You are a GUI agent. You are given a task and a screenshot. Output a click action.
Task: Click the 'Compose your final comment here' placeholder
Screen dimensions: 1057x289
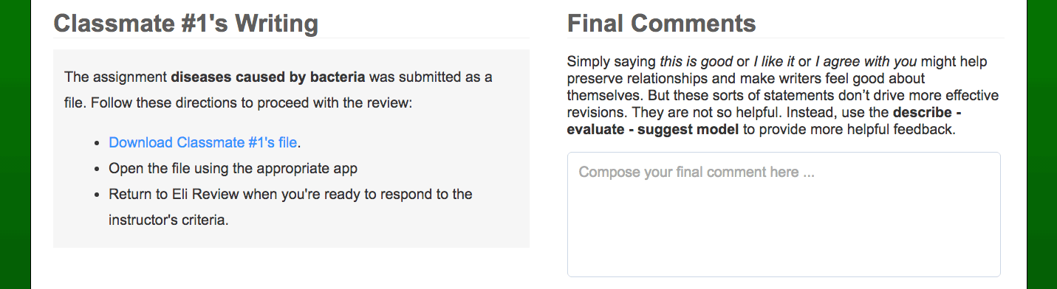[x=697, y=173]
